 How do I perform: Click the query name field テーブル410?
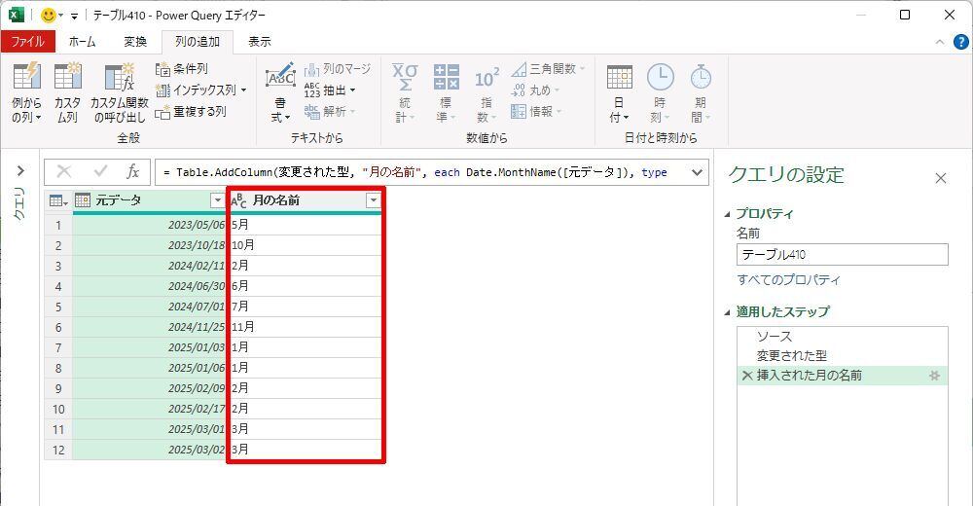[842, 255]
